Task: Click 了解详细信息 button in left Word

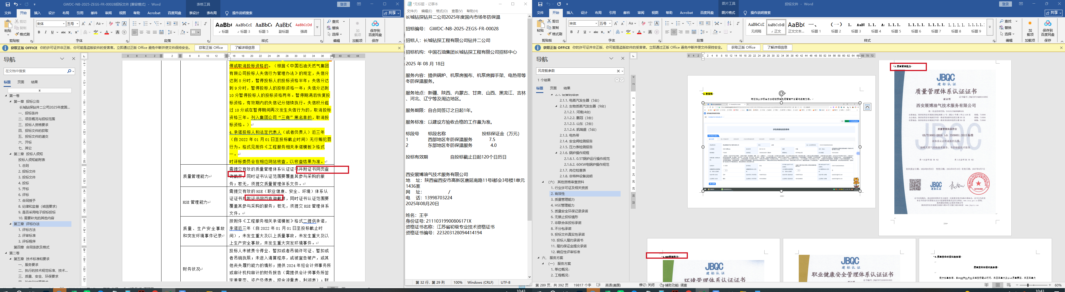Action: pyautogui.click(x=245, y=47)
